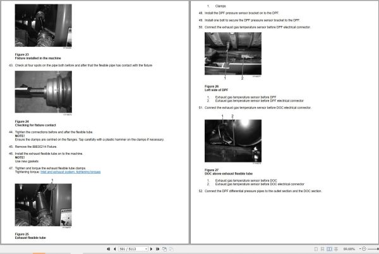
Task: Click the 69.68% zoom value
Action: click(349, 249)
